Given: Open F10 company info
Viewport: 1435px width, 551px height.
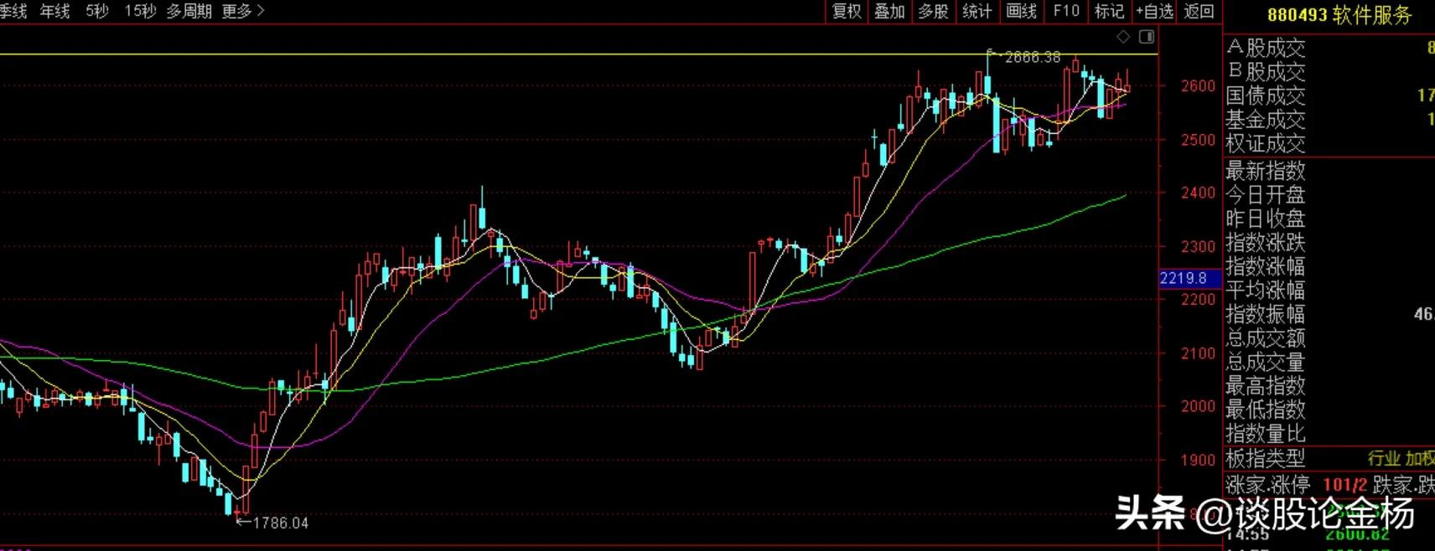Looking at the screenshot, I should (1066, 11).
